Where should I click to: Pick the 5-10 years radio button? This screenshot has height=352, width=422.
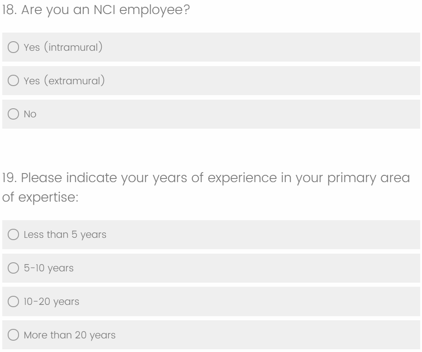coord(14,269)
